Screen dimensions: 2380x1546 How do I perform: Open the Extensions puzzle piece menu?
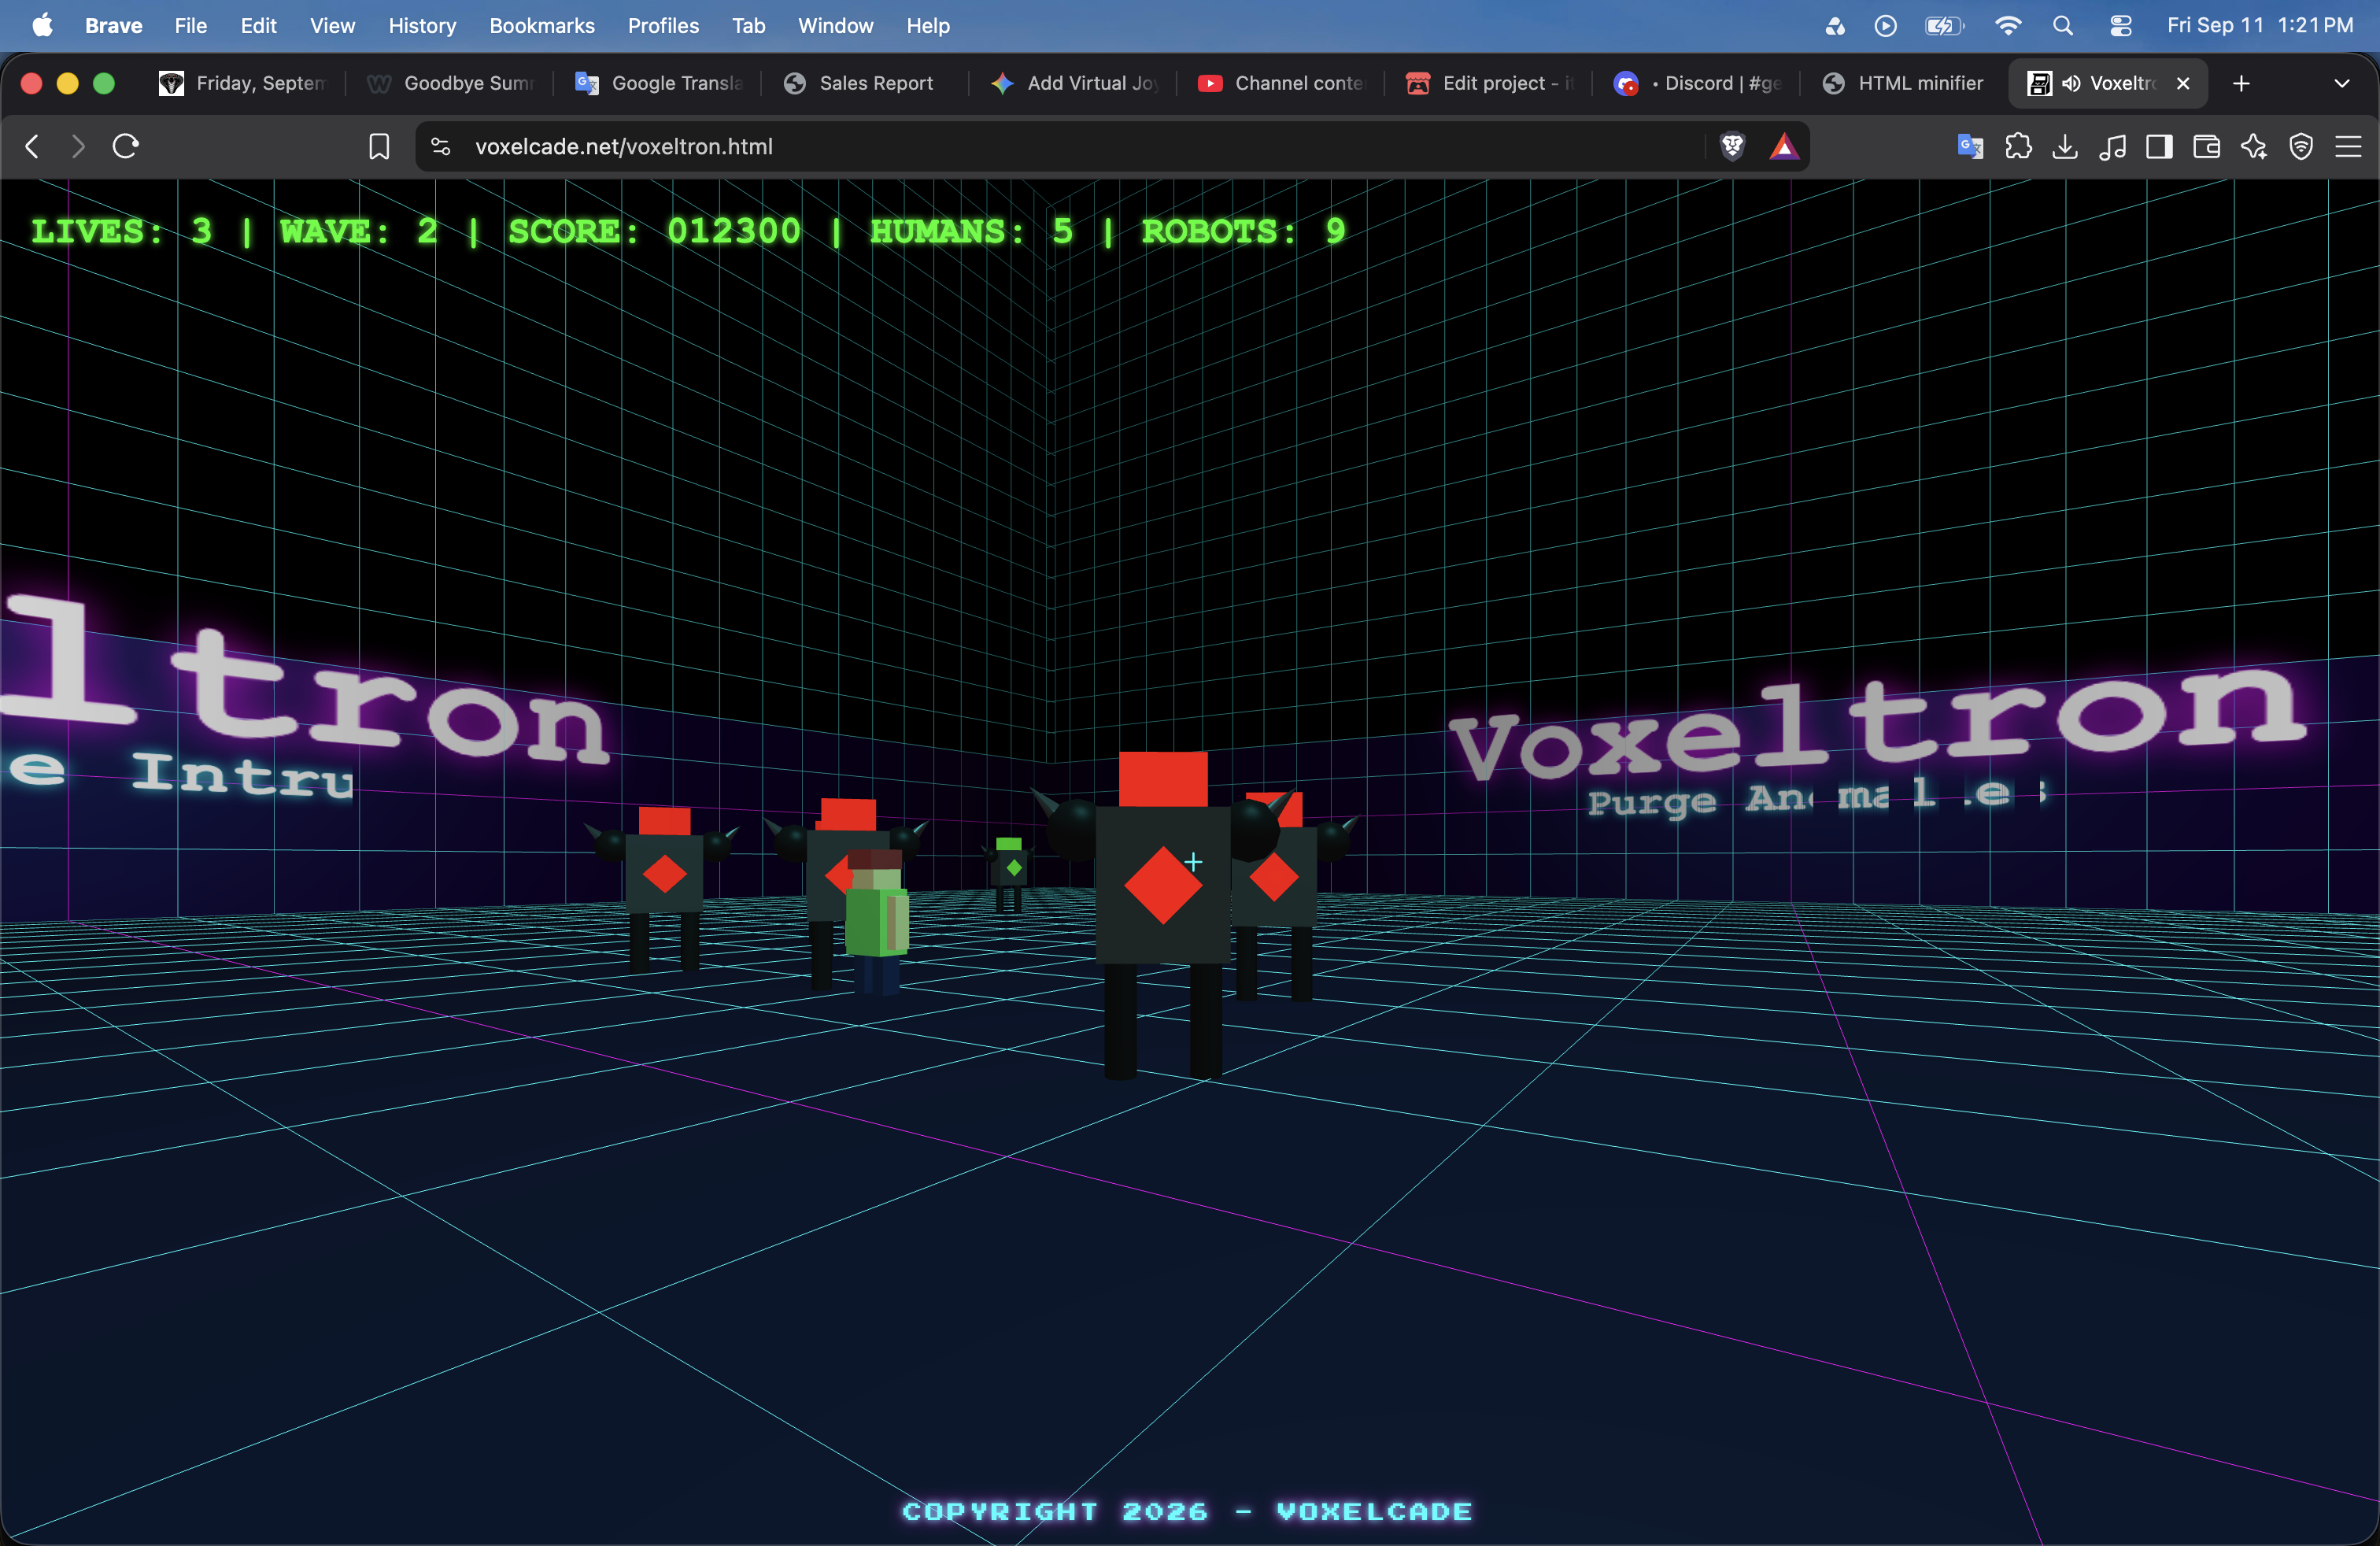click(2018, 146)
